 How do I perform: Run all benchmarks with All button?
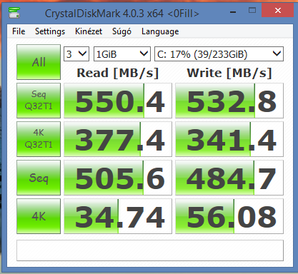[x=39, y=62]
